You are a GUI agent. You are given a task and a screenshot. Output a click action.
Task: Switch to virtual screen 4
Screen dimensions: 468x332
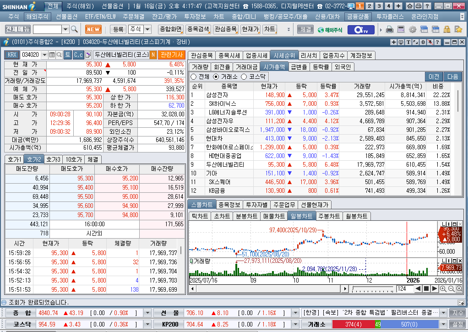[x=389, y=6]
